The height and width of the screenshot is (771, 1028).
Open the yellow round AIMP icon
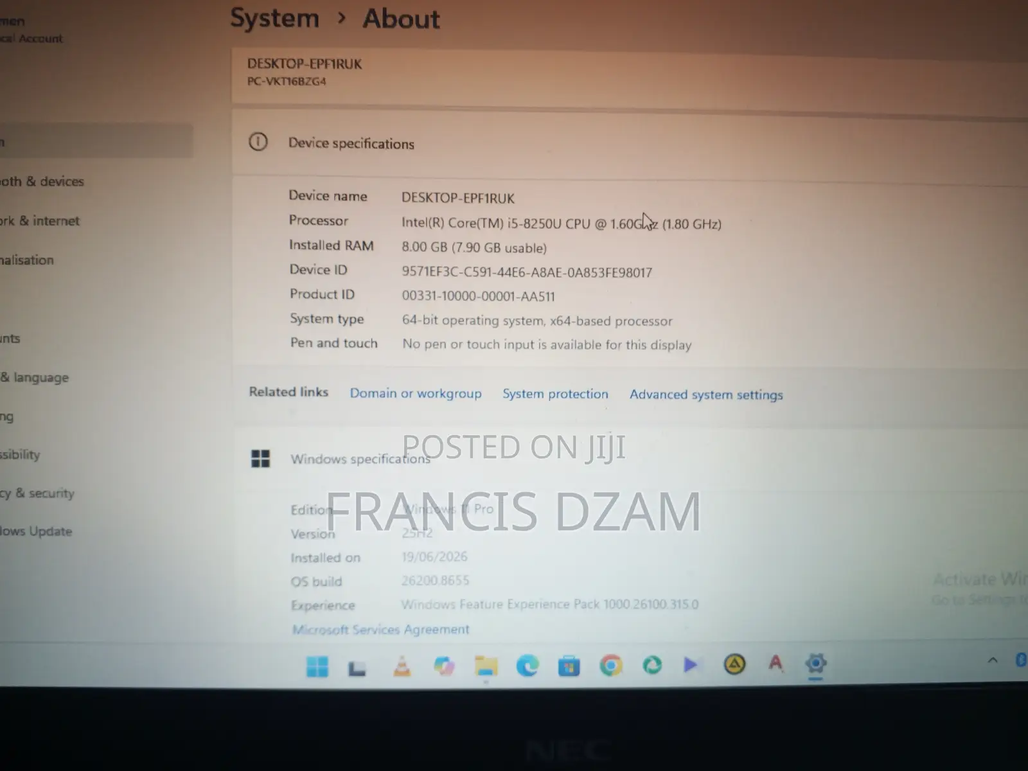coord(734,664)
